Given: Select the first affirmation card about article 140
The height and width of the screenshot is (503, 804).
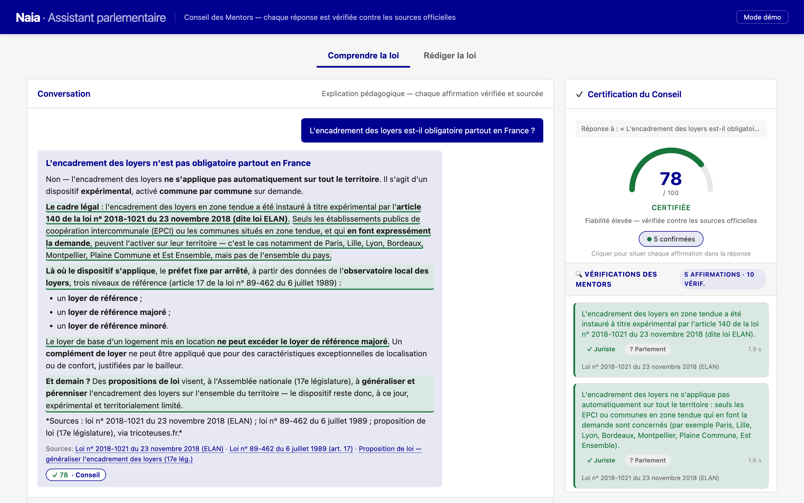Looking at the screenshot, I should (x=671, y=340).
